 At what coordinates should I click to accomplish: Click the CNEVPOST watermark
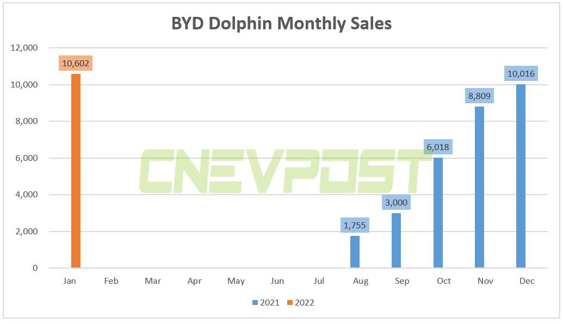(286, 171)
